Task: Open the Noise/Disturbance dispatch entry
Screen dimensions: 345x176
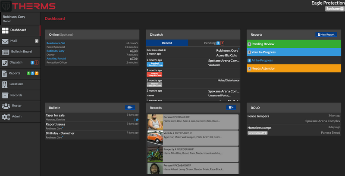Action: tap(193, 83)
